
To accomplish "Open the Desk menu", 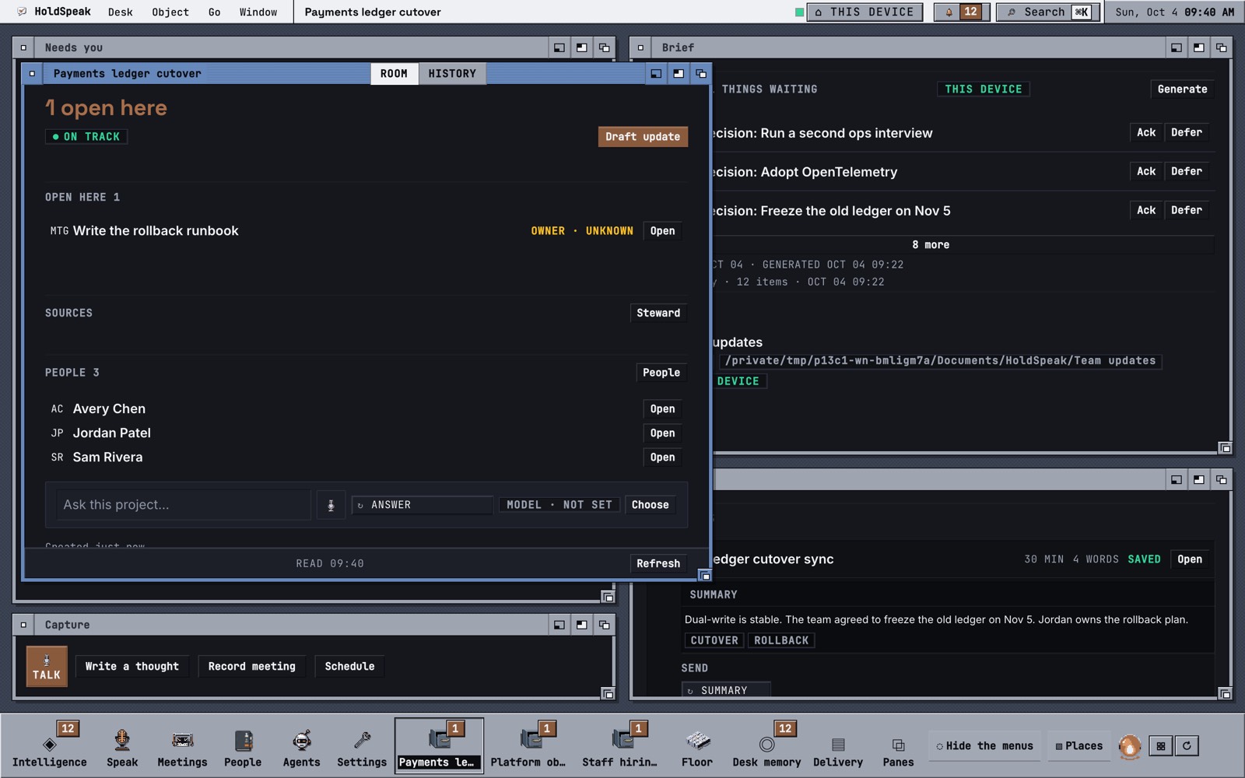I will pyautogui.click(x=120, y=12).
